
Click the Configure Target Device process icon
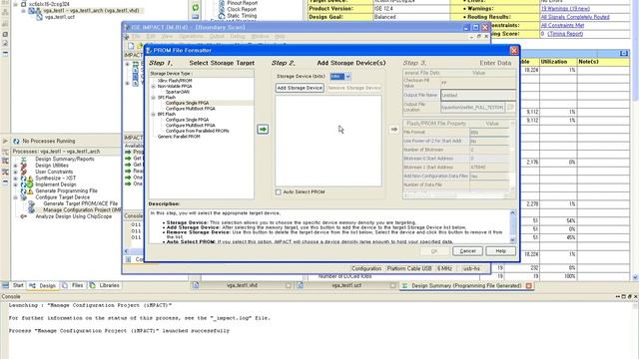tap(24, 197)
